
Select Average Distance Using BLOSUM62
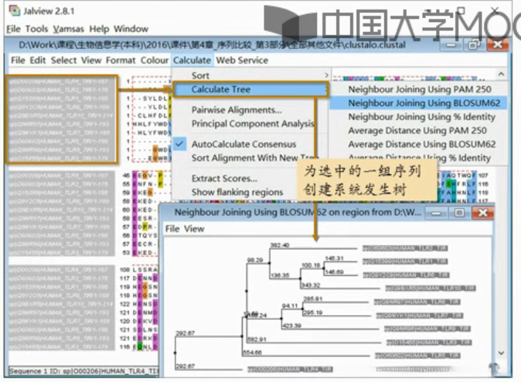[422, 144]
